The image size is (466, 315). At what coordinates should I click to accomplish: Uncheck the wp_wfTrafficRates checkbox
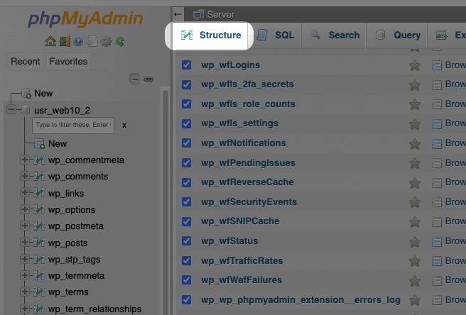pos(186,260)
